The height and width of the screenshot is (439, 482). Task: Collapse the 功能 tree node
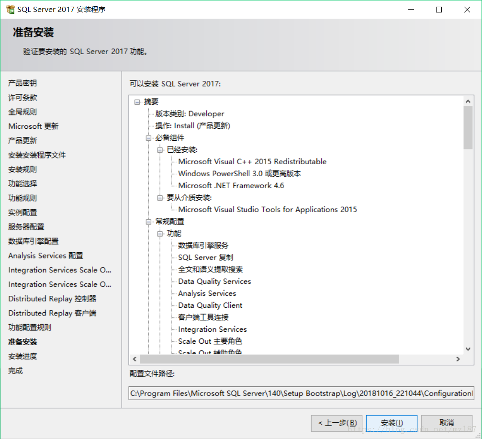[160, 234]
